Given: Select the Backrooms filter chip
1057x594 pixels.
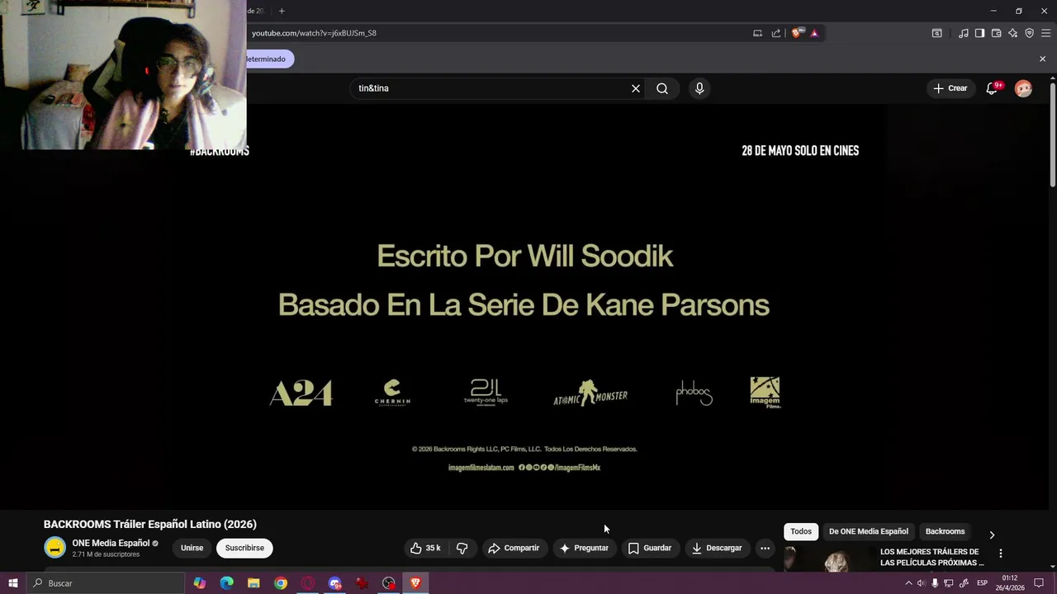Looking at the screenshot, I should click(x=945, y=531).
